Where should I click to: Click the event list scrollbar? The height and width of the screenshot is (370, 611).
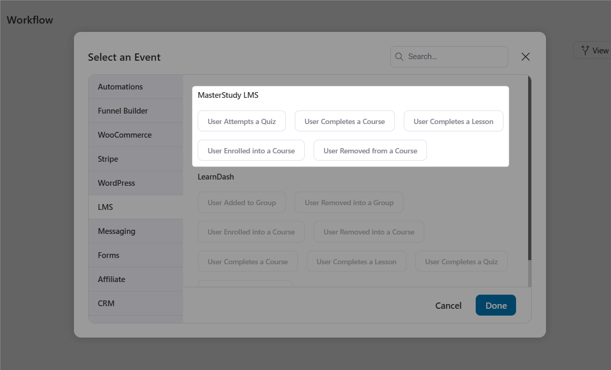click(530, 168)
